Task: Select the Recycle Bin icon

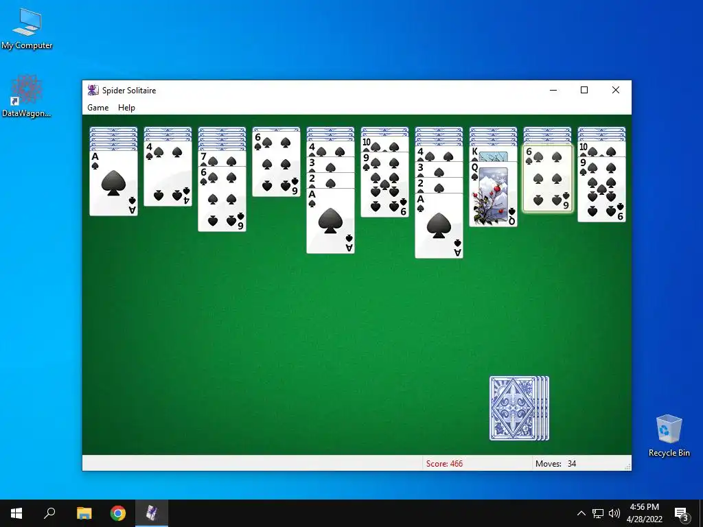Action: click(x=669, y=436)
